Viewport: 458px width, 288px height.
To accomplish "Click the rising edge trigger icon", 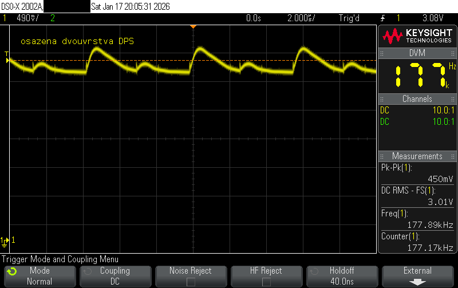I will click(x=382, y=18).
